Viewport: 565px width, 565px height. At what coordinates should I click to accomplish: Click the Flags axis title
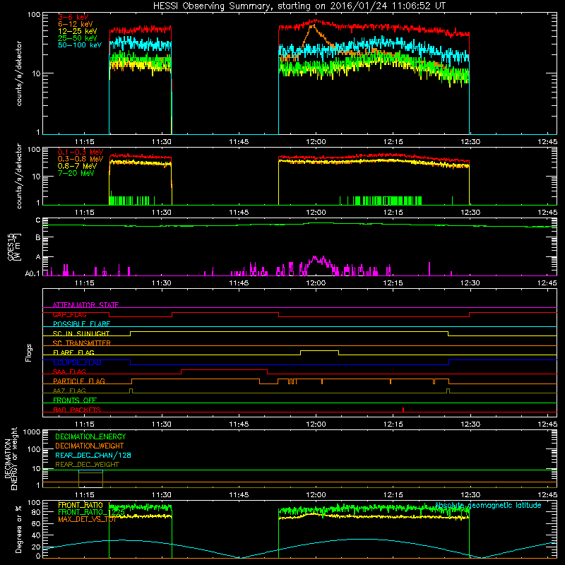[x=29, y=352]
